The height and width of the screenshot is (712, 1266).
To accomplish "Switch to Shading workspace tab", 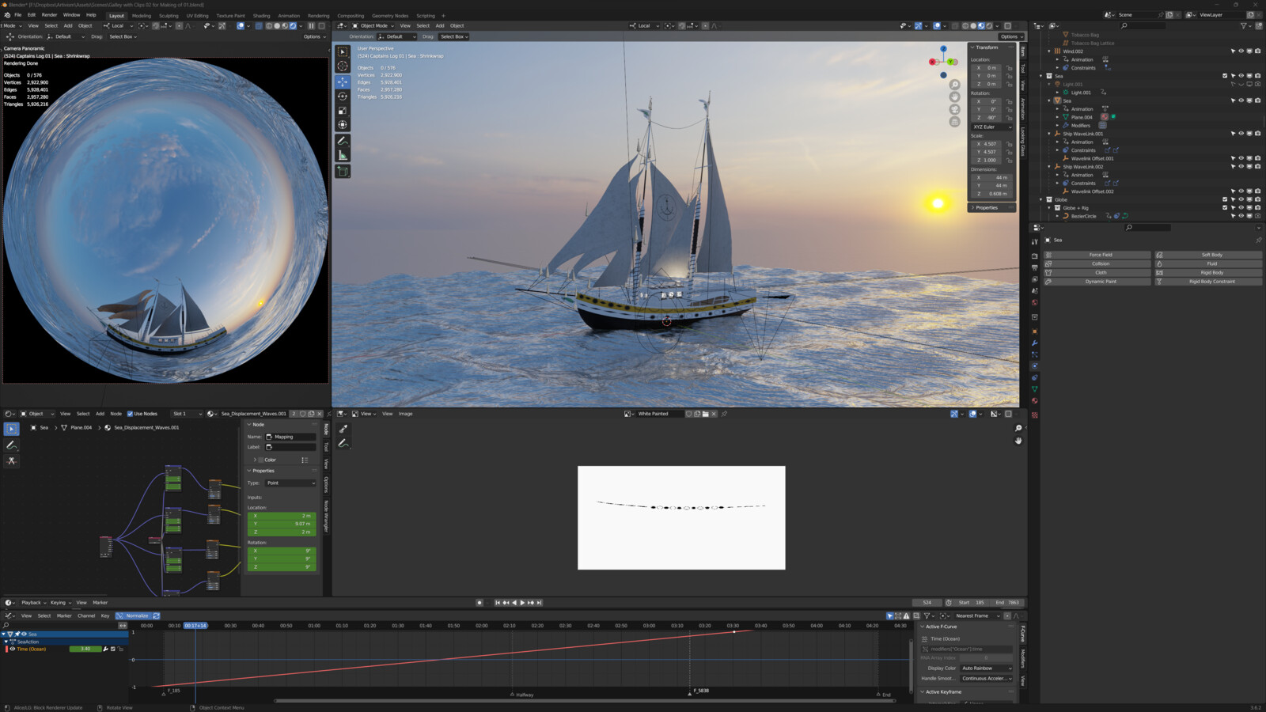I will 261,16.
